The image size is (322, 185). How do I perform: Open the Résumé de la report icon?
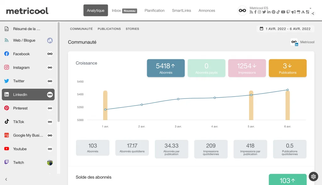[7, 29]
